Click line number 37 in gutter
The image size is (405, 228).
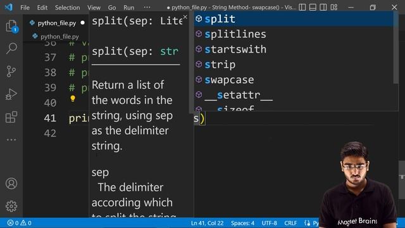click(50, 57)
